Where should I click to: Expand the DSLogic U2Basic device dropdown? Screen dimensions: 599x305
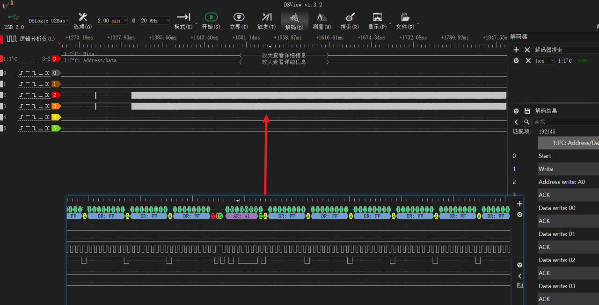click(x=49, y=21)
